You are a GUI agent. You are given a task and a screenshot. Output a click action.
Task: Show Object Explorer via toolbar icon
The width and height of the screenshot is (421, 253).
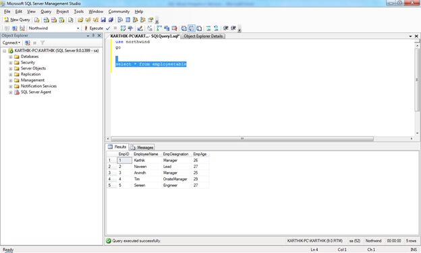(x=136, y=20)
